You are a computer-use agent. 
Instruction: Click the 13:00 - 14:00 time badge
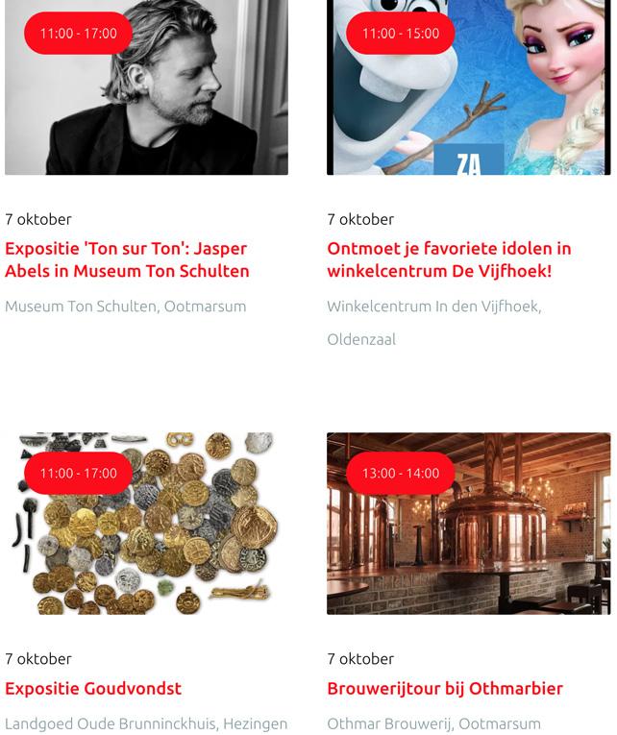pyautogui.click(x=401, y=473)
